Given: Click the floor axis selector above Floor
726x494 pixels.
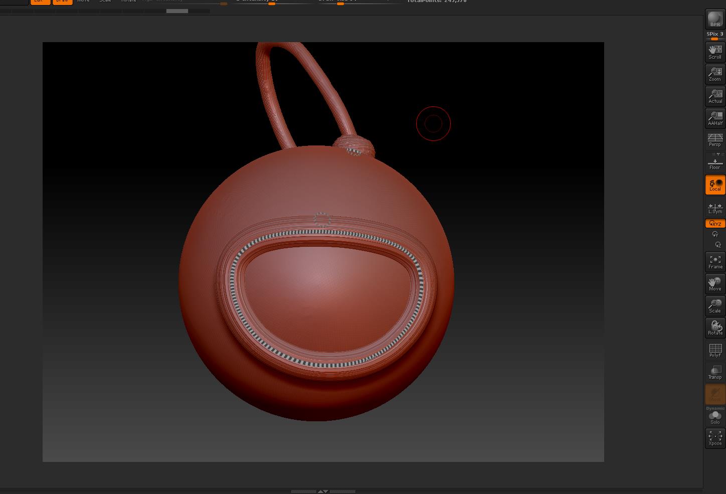Looking at the screenshot, I should point(718,154).
